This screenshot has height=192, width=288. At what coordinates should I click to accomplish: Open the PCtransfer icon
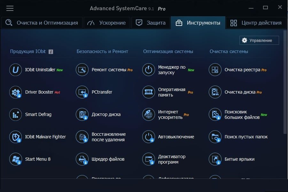click(82, 92)
